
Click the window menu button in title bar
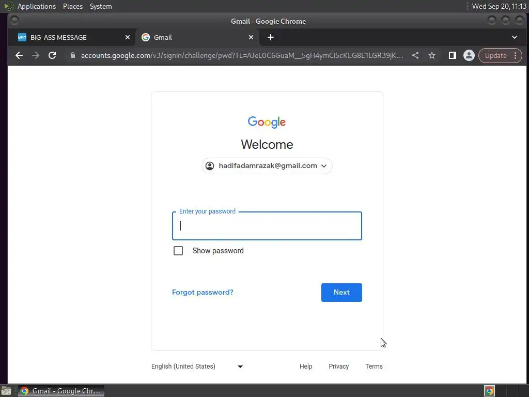tap(14, 21)
